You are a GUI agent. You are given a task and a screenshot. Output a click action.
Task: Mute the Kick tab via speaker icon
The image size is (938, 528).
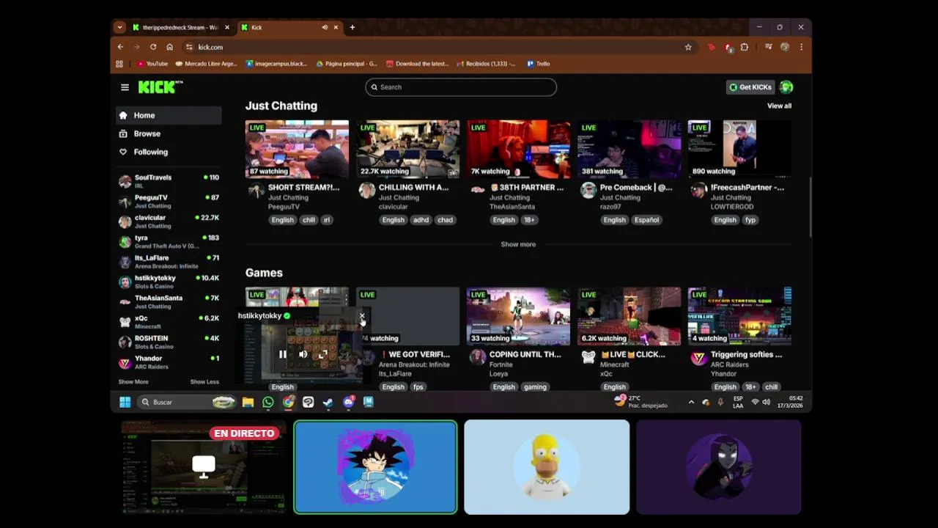(x=325, y=28)
